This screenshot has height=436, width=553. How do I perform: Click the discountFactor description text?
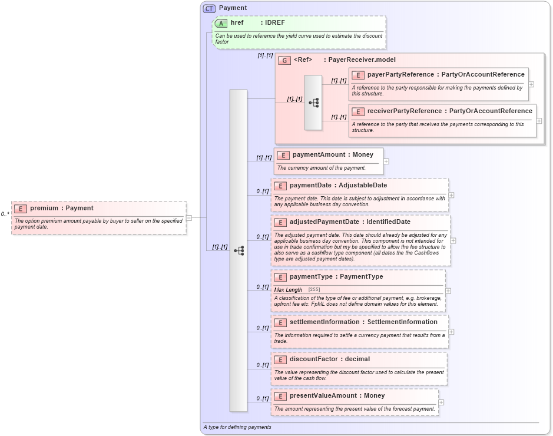pos(359,375)
